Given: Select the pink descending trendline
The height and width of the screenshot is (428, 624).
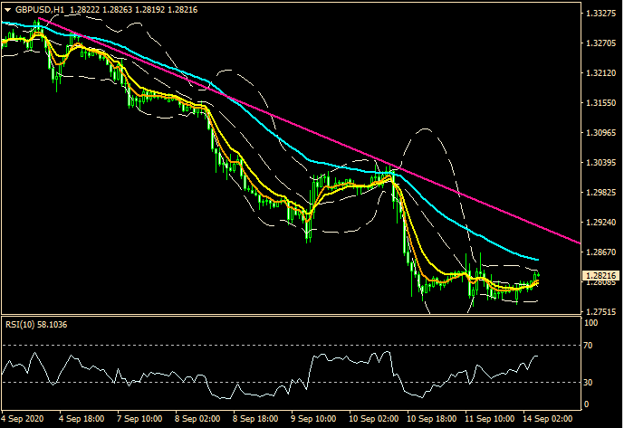Looking at the screenshot, I should click(362, 150).
